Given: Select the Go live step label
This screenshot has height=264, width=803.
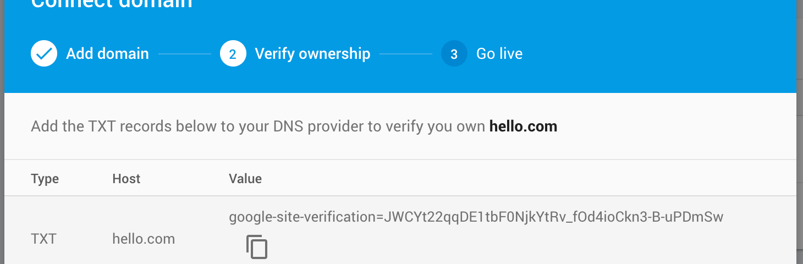Looking at the screenshot, I should coord(499,54).
